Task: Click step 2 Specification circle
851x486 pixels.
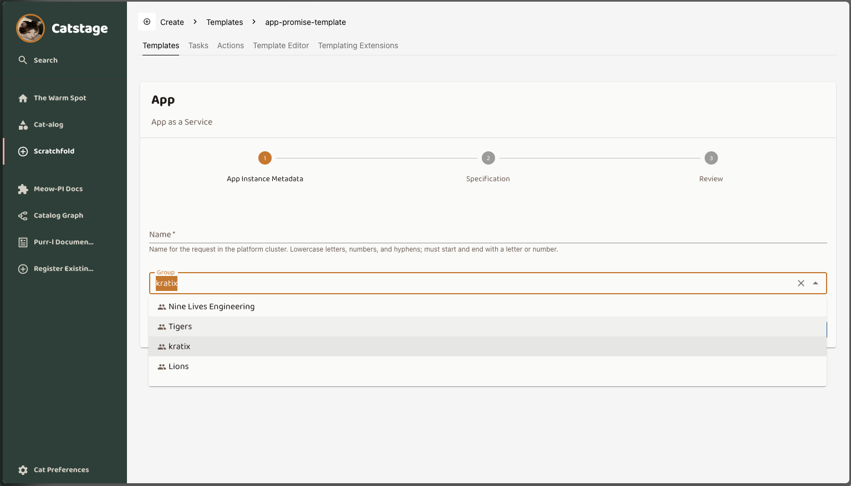Action: click(x=488, y=158)
